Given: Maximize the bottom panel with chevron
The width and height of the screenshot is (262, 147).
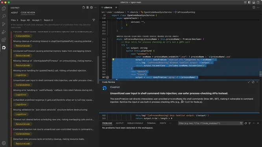Looking at the screenshot, I should [x=254, y=123].
